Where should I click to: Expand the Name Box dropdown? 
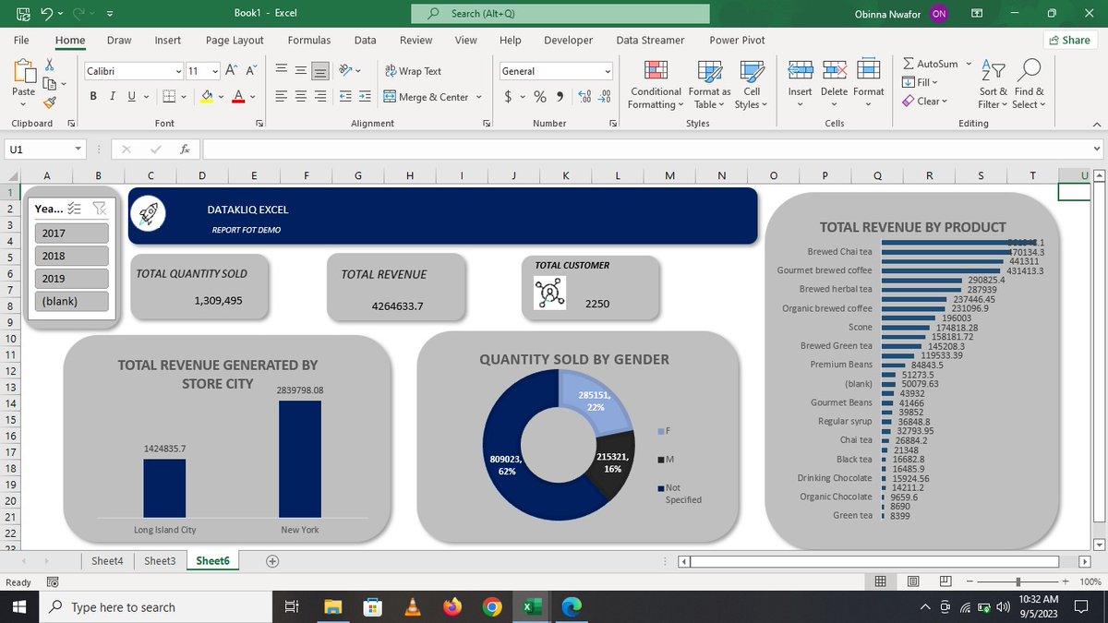[x=78, y=149]
